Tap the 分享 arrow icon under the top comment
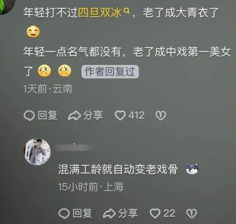The width and height of the screenshot is (236, 224). coord(74,115)
